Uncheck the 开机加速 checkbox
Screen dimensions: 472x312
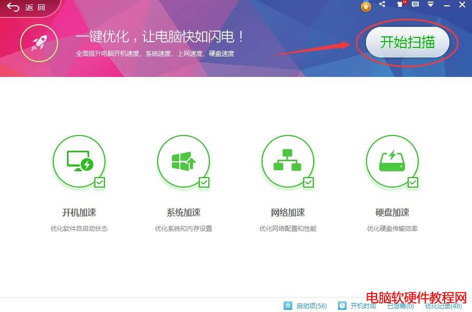tap(100, 182)
